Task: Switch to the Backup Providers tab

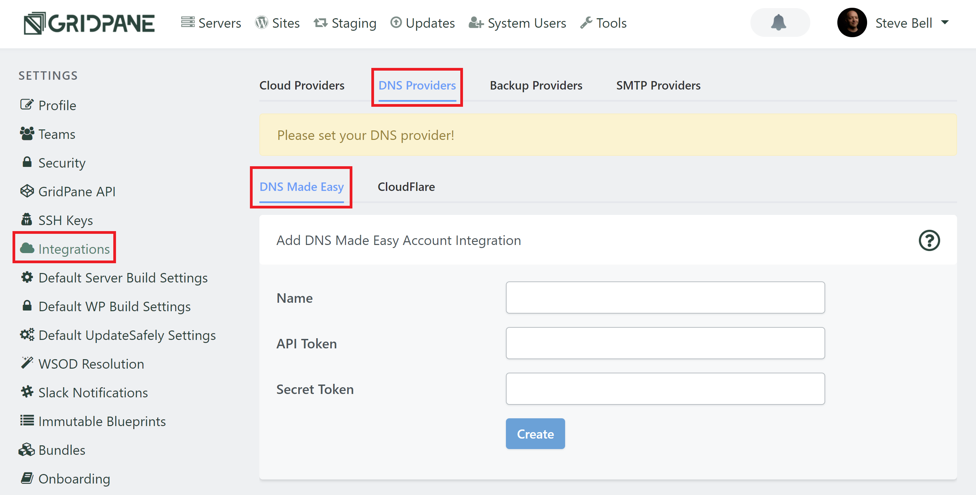Action: [x=536, y=85]
